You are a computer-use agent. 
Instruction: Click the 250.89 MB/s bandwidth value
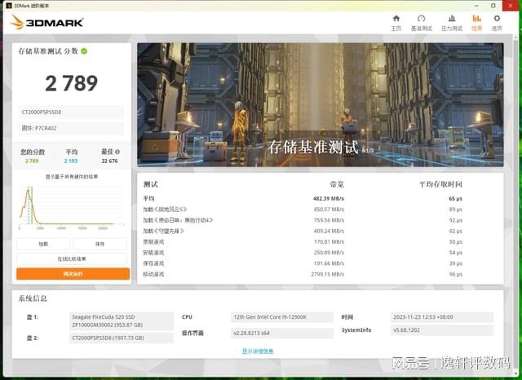[x=329, y=253]
